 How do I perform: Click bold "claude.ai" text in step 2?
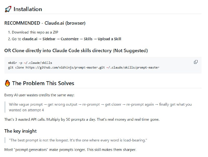[x=30, y=39]
